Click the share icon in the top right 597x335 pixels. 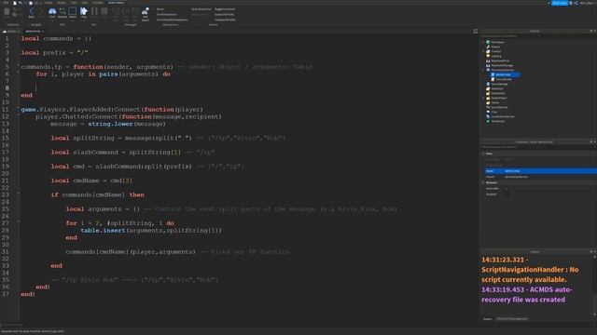tap(576, 3)
